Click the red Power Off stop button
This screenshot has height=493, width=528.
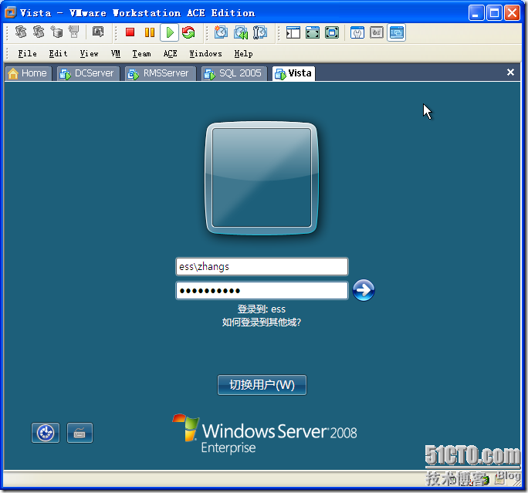[130, 32]
